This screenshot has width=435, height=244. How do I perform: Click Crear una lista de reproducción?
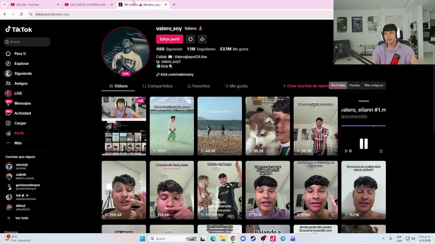306,86
